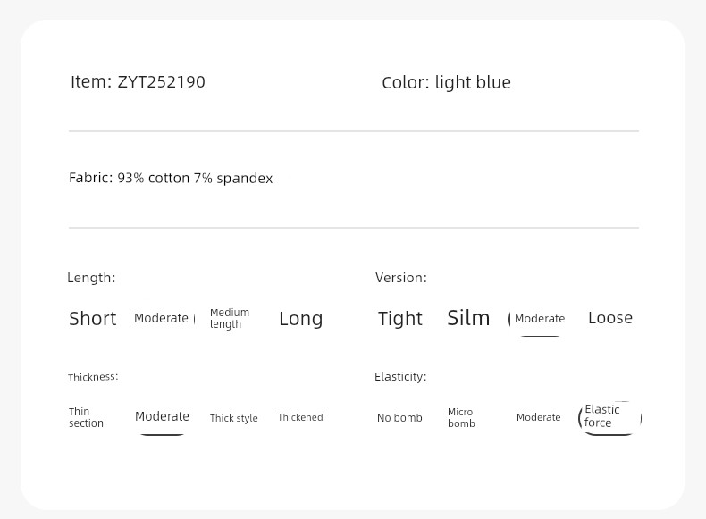Click the Fabric composition text
Screen dimensions: 706x519
(171, 179)
